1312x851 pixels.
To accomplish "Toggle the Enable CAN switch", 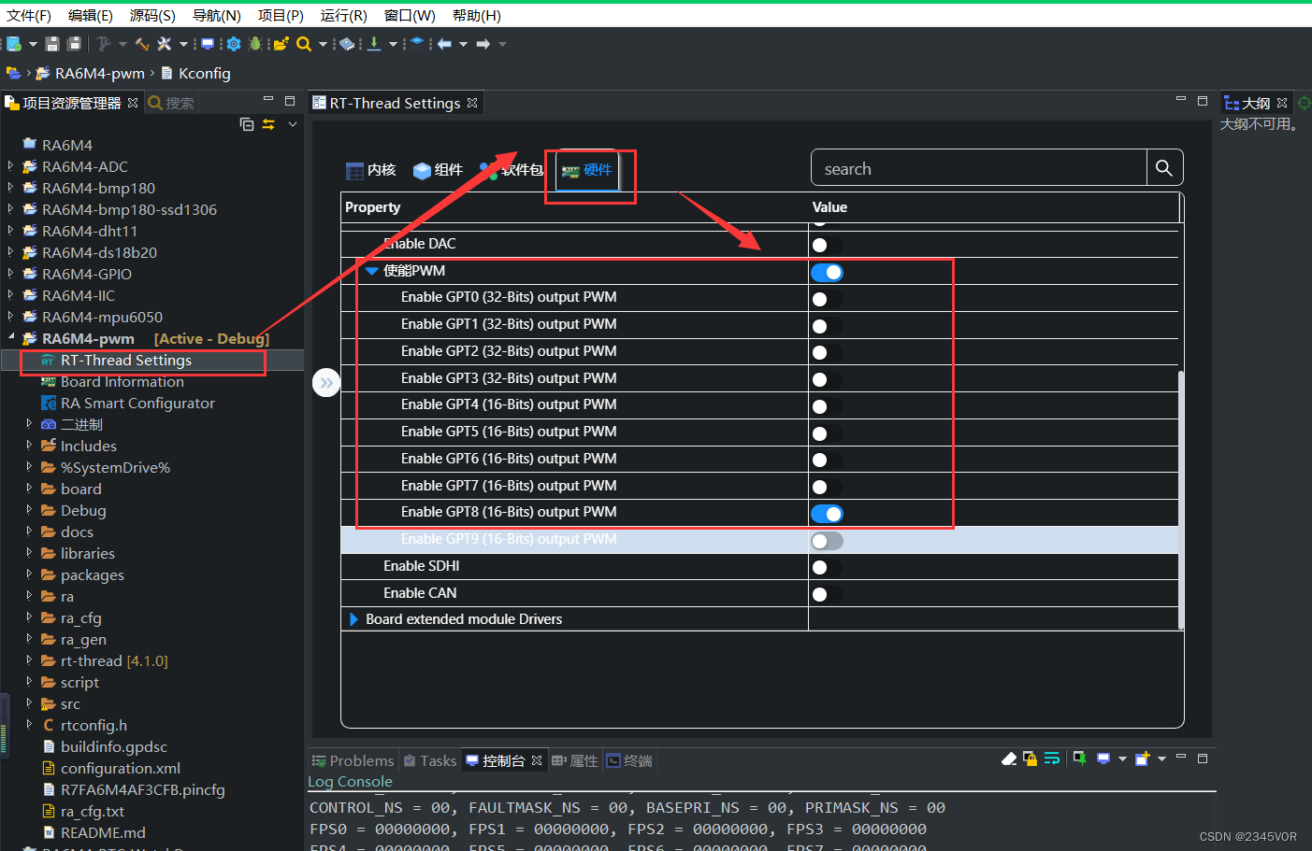I will 827,594.
